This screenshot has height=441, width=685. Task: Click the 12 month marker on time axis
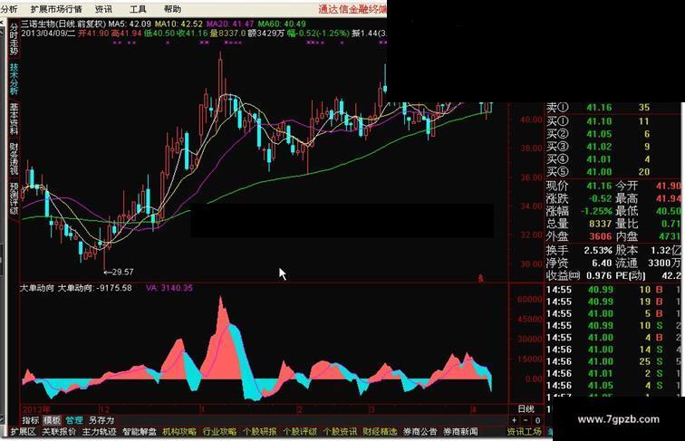pyautogui.click(x=104, y=409)
